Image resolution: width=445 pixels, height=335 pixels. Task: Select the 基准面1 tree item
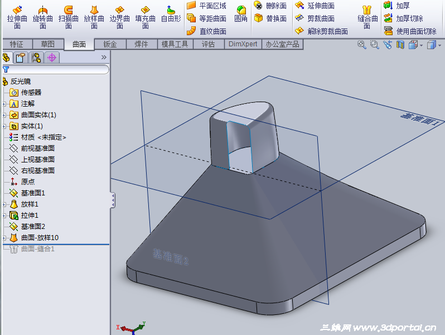[27, 193]
